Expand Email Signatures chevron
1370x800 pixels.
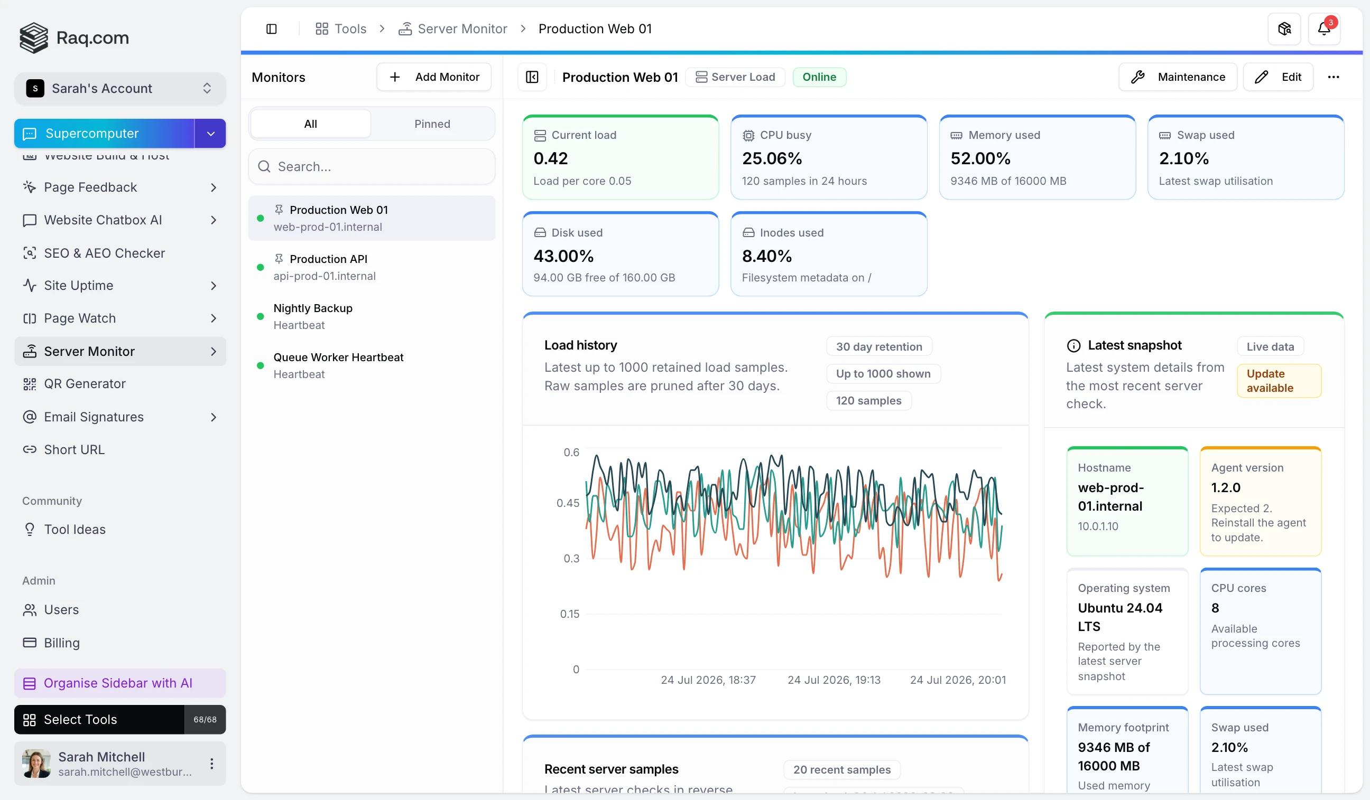tap(214, 417)
